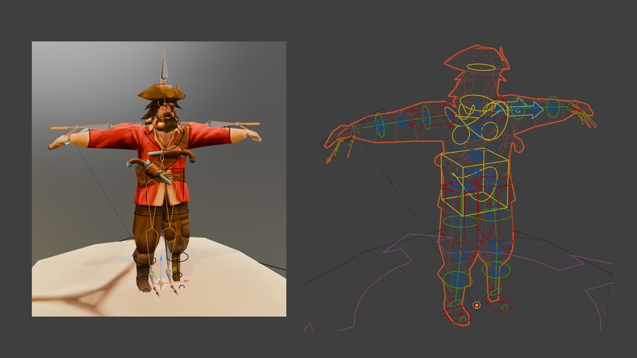The width and height of the screenshot is (637, 358).
Task: Select the large green ankle ring control
Action: [x=499, y=270]
